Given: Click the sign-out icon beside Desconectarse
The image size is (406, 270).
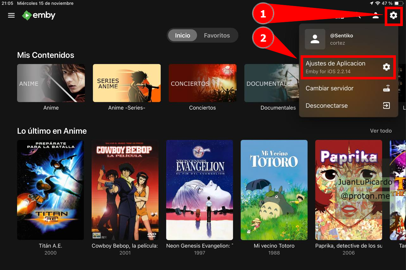Looking at the screenshot, I should click(x=386, y=106).
